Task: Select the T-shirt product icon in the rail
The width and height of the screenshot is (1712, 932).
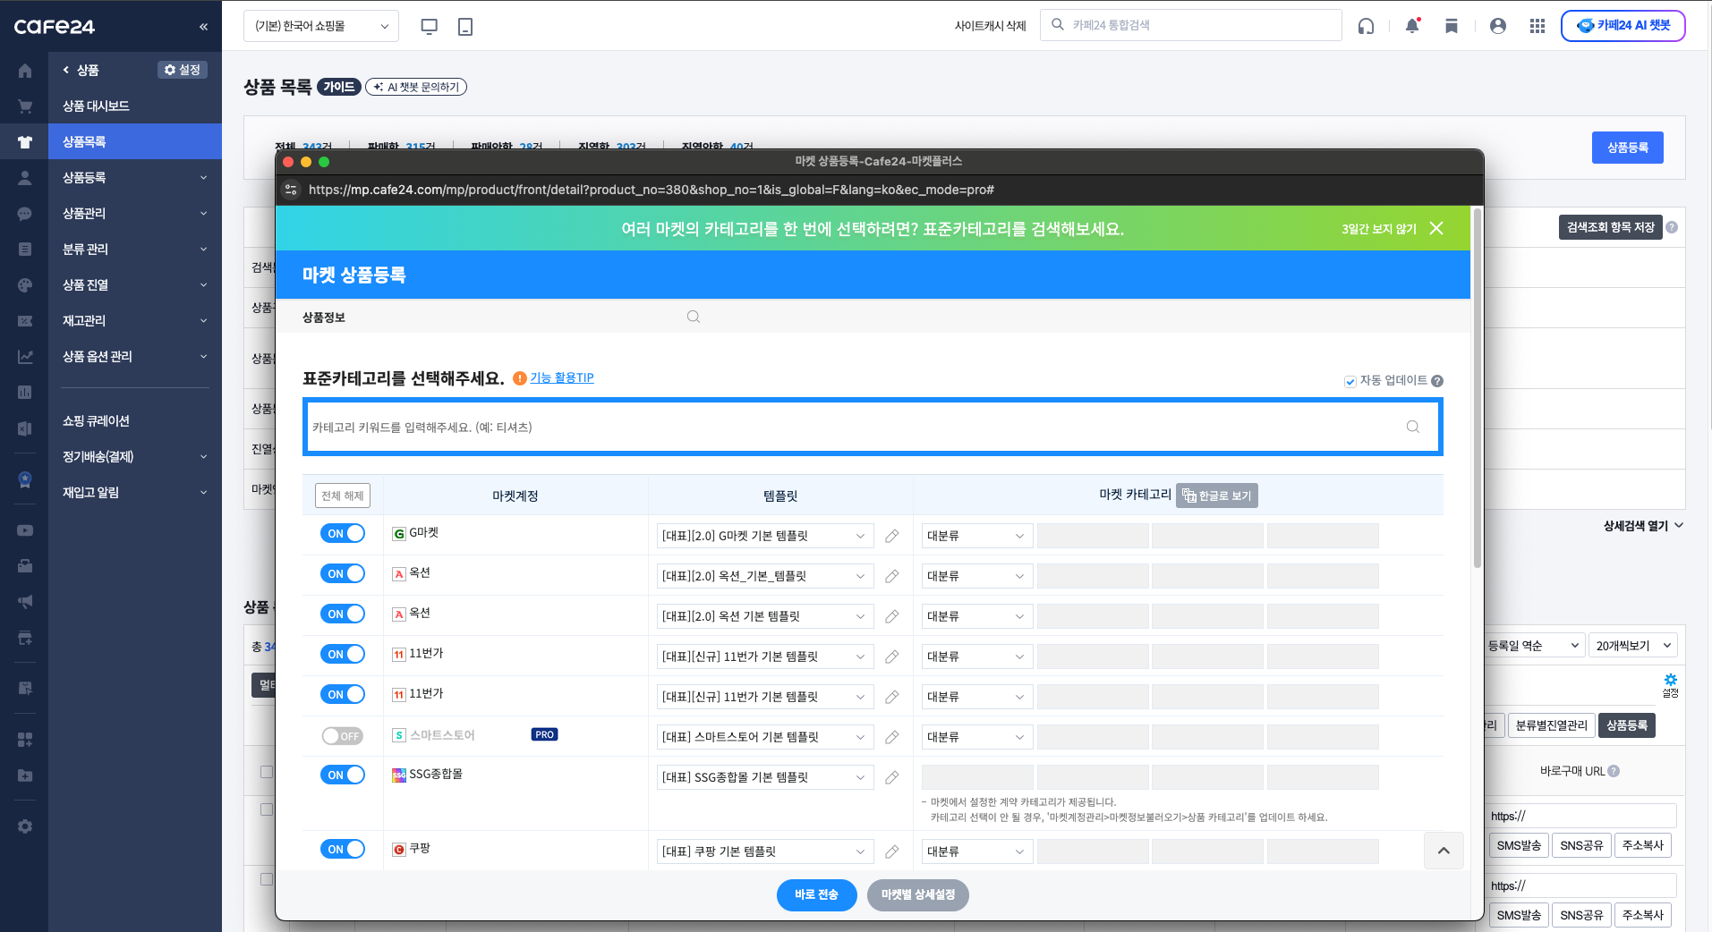Action: (x=25, y=142)
